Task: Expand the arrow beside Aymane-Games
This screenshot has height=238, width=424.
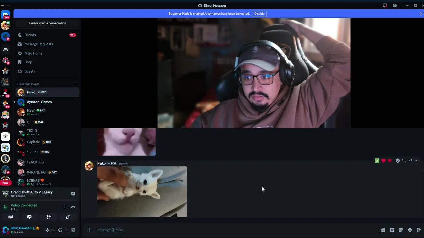Action: tap(14, 102)
